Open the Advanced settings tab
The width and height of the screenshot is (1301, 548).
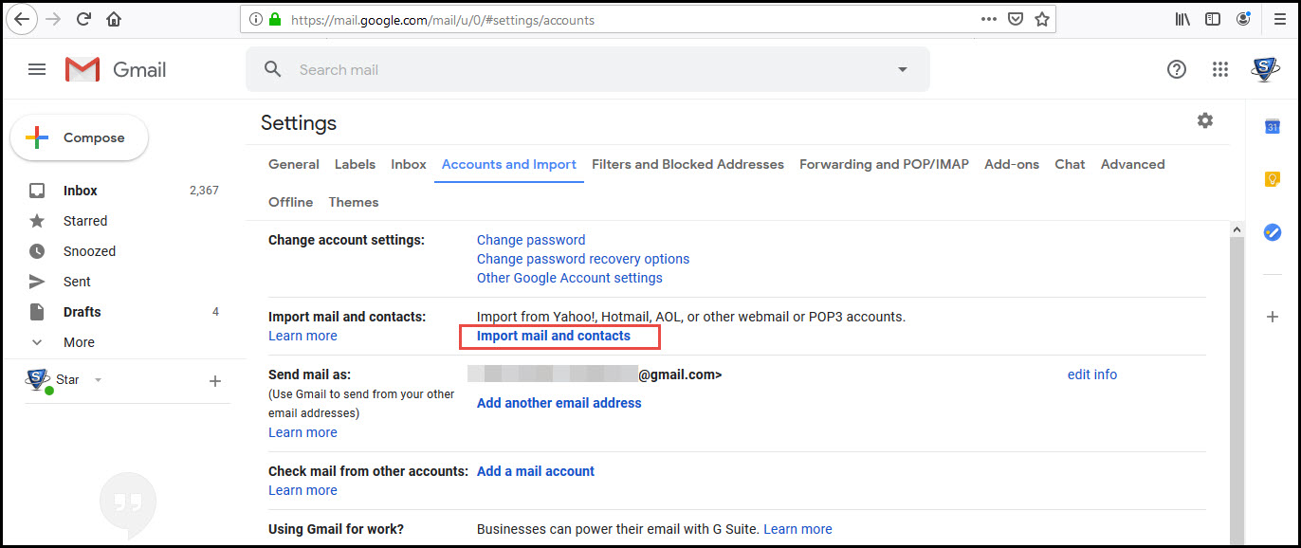tap(1132, 164)
